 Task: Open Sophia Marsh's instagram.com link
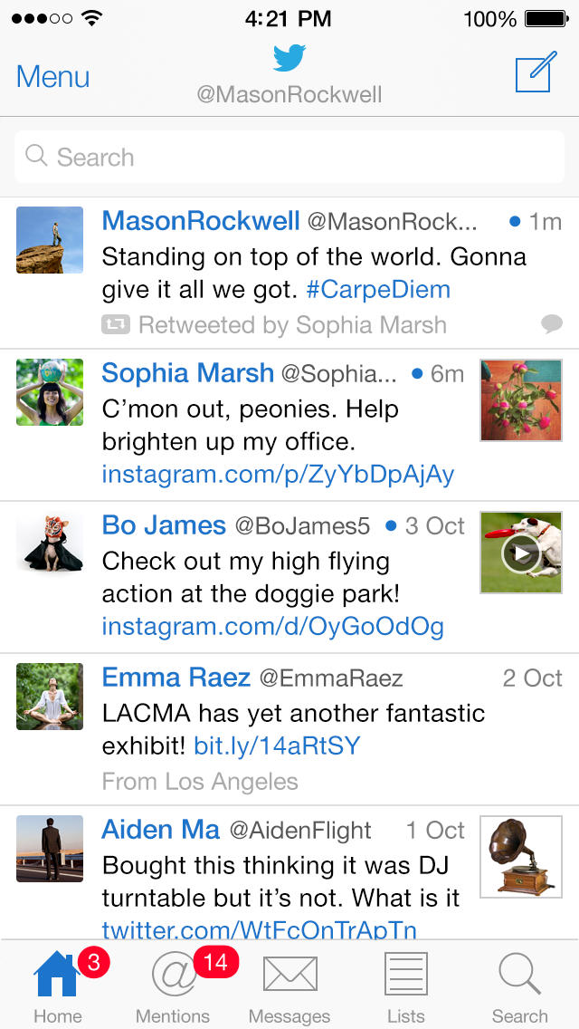278,474
